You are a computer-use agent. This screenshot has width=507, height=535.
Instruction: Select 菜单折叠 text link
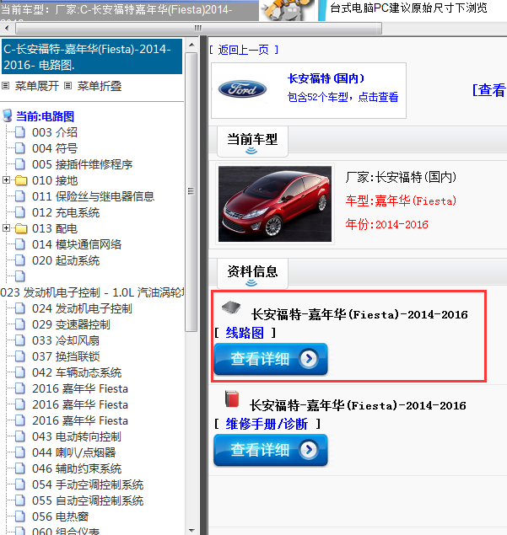[100, 86]
